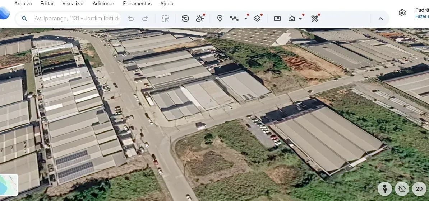Open the Editar menu
429x201 pixels.
click(47, 4)
